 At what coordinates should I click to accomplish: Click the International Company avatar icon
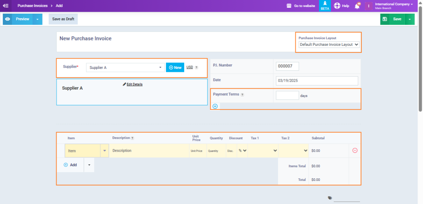click(368, 6)
